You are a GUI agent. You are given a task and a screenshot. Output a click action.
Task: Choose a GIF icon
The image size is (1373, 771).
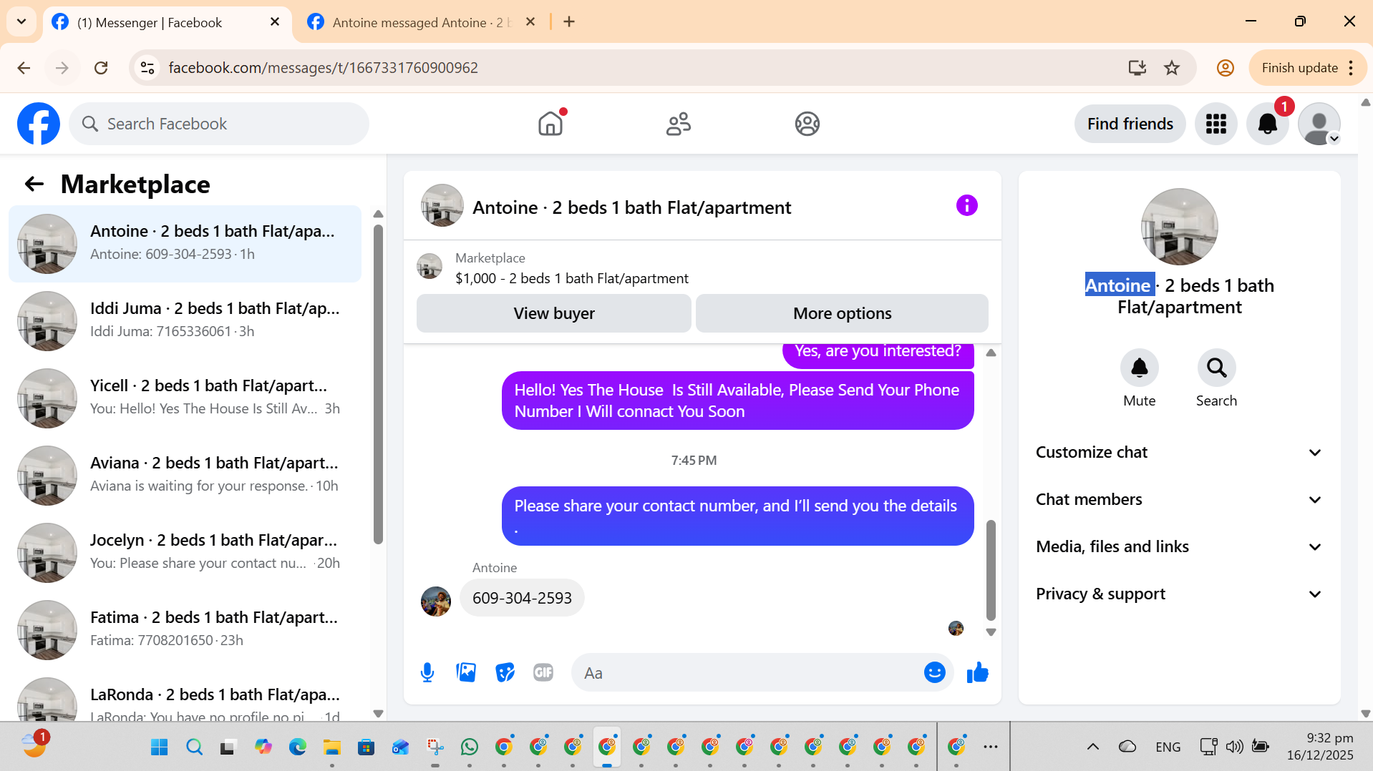click(x=543, y=672)
